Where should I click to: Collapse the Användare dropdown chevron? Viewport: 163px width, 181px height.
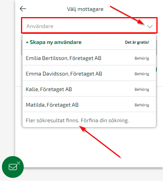tap(150, 26)
